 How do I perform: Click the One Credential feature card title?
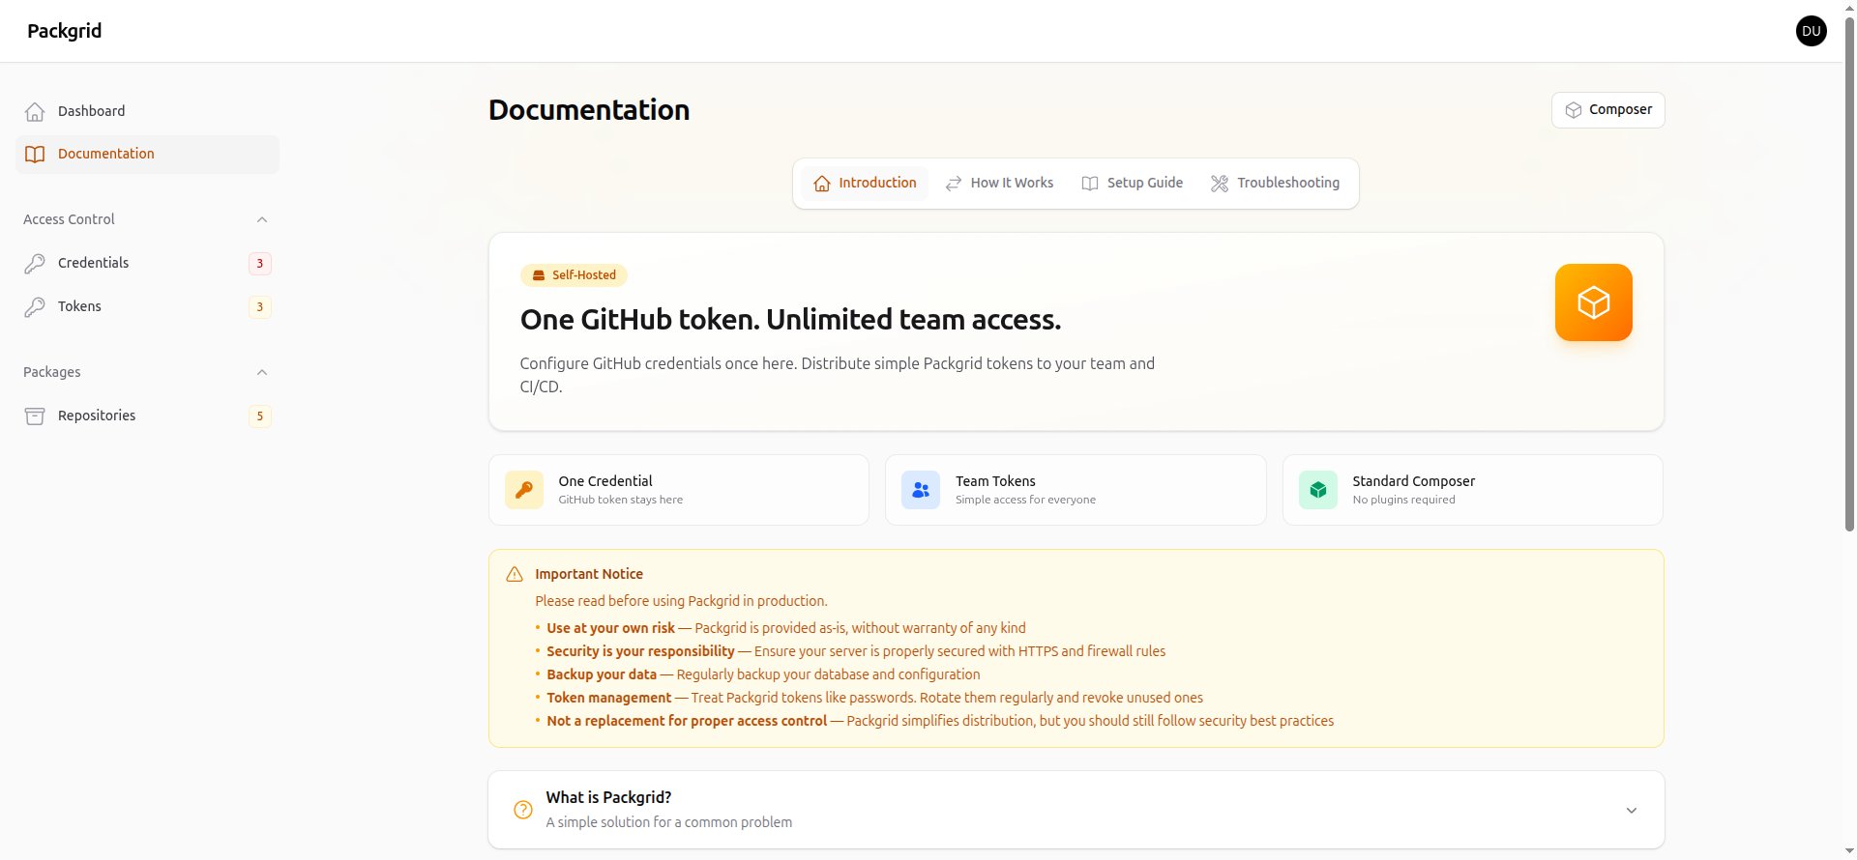(605, 481)
